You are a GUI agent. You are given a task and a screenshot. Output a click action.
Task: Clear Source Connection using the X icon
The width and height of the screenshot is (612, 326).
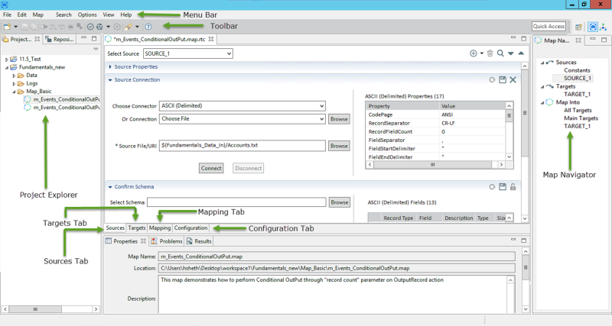(x=513, y=79)
